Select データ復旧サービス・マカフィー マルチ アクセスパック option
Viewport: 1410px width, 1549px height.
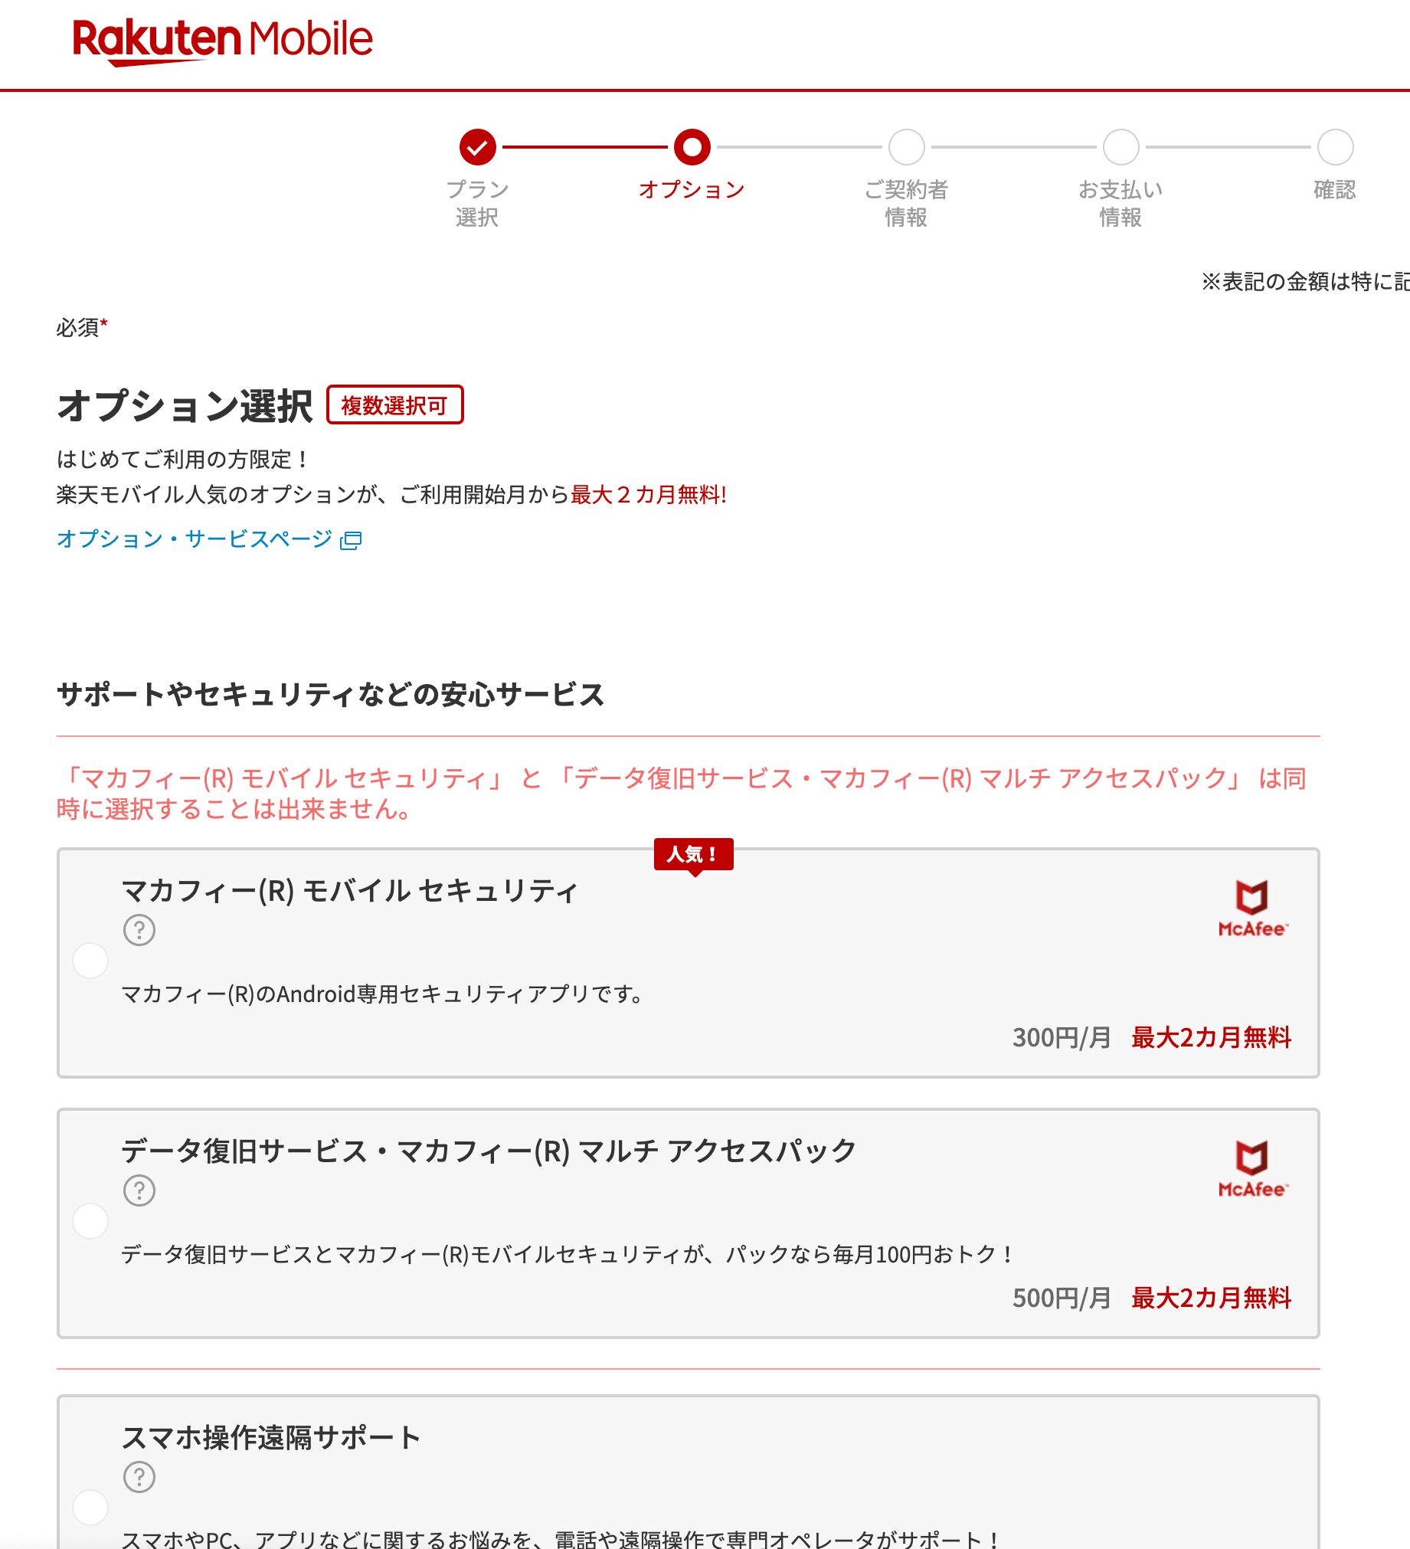(90, 1221)
